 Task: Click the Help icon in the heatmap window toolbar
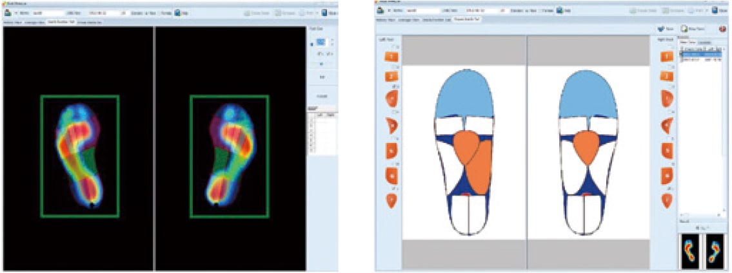pos(177,12)
